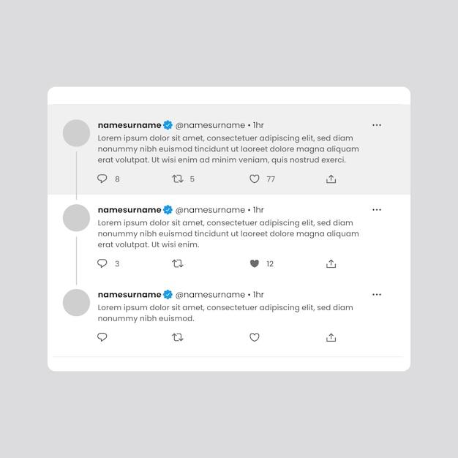Click the bold namesurname on the third tweet
This screenshot has width=458, height=458.
[x=129, y=294]
